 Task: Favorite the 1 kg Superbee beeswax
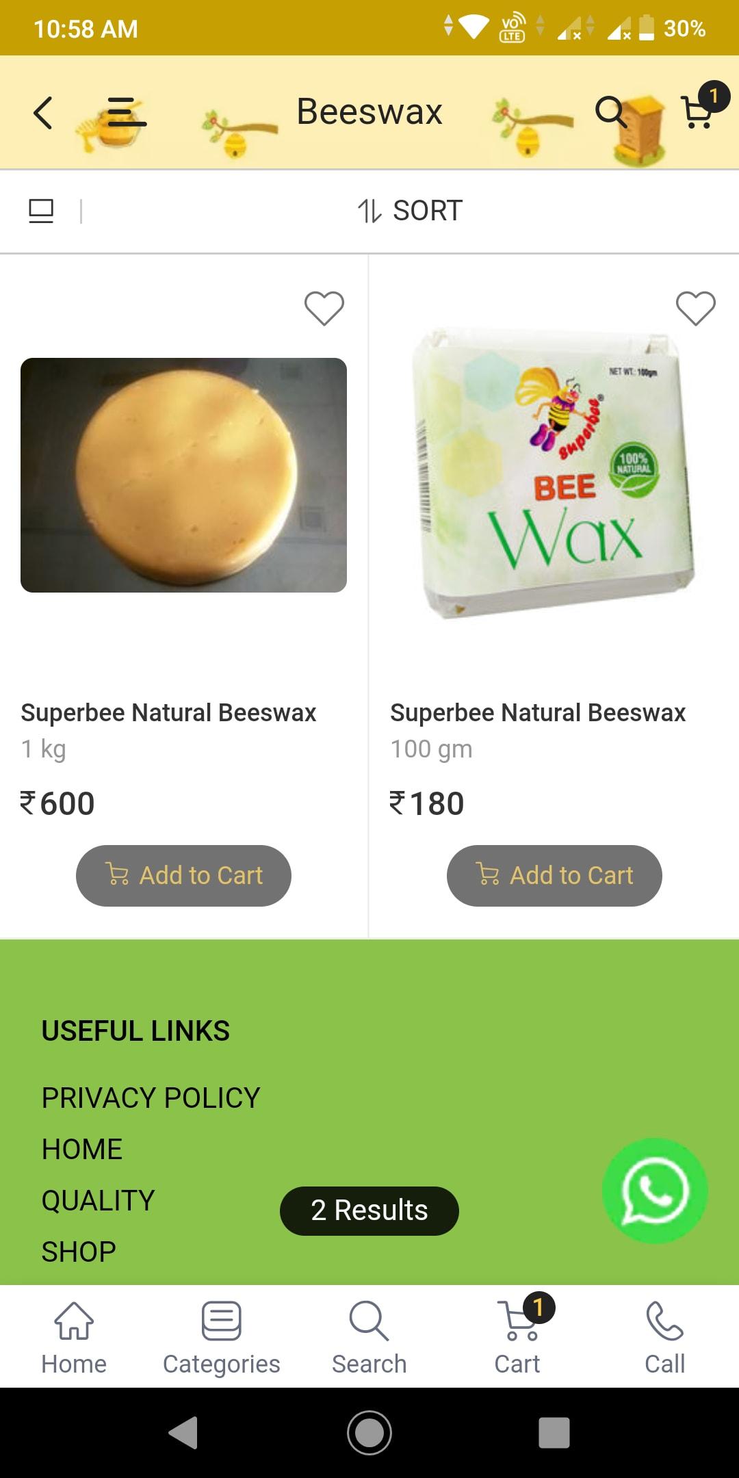tap(324, 308)
